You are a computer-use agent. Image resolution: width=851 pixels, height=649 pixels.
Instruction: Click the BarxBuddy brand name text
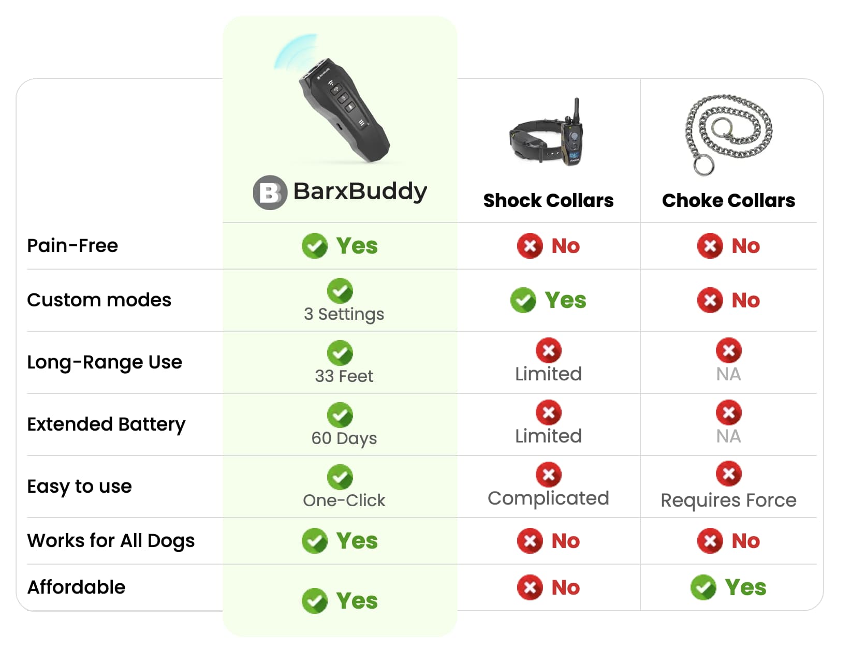pyautogui.click(x=360, y=191)
